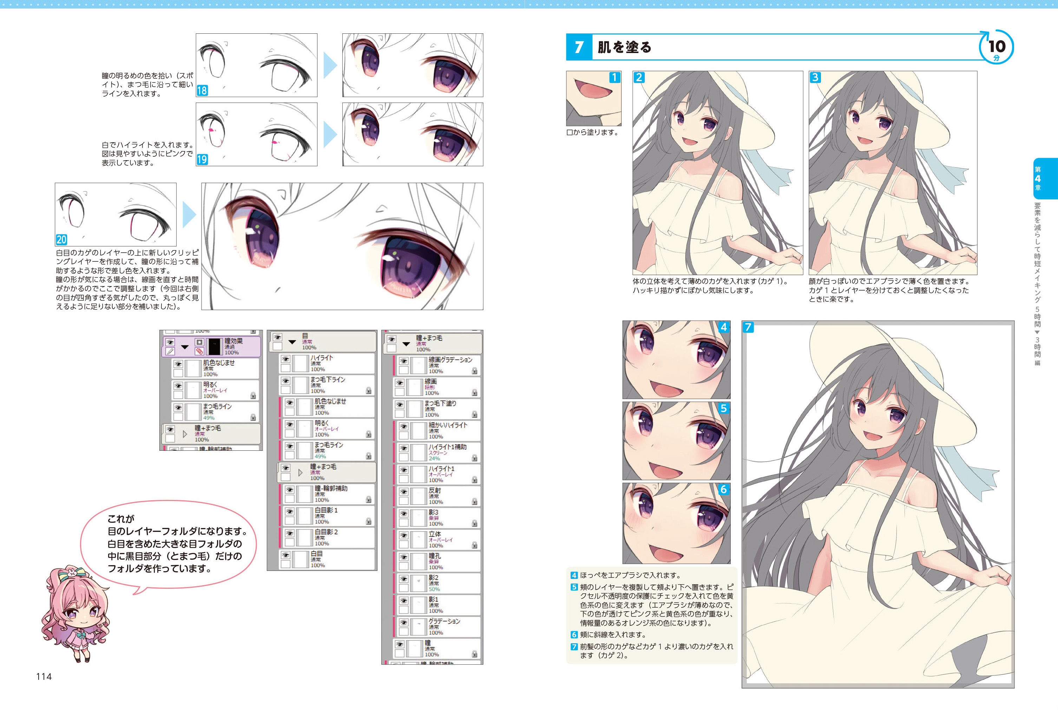Click the lock icon on 線画グラデーション layer
The height and width of the screenshot is (710, 1058).
[474, 370]
